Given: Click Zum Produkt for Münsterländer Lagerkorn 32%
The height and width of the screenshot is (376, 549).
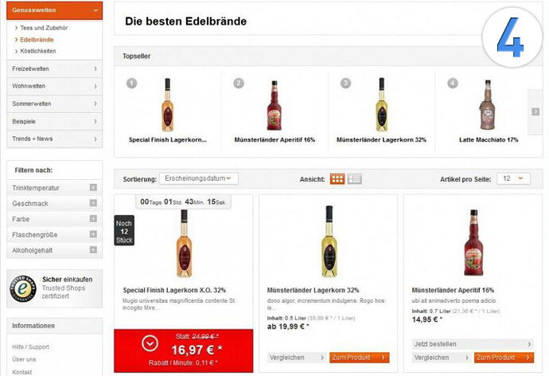Looking at the screenshot, I should [359, 358].
